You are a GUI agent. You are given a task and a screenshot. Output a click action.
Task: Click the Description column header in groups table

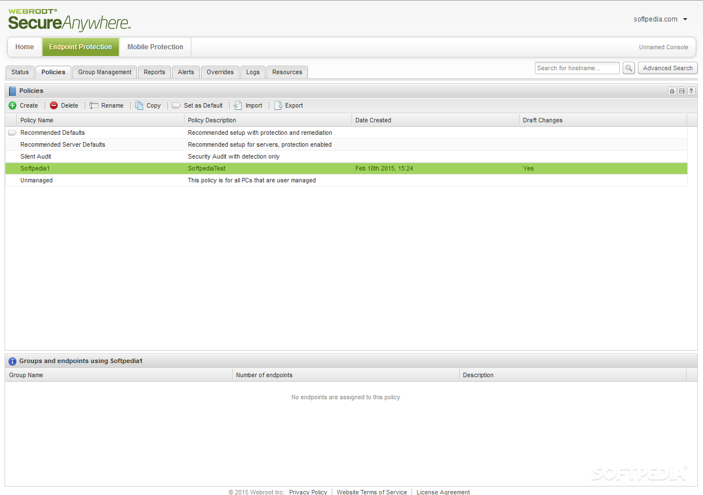tap(573, 375)
